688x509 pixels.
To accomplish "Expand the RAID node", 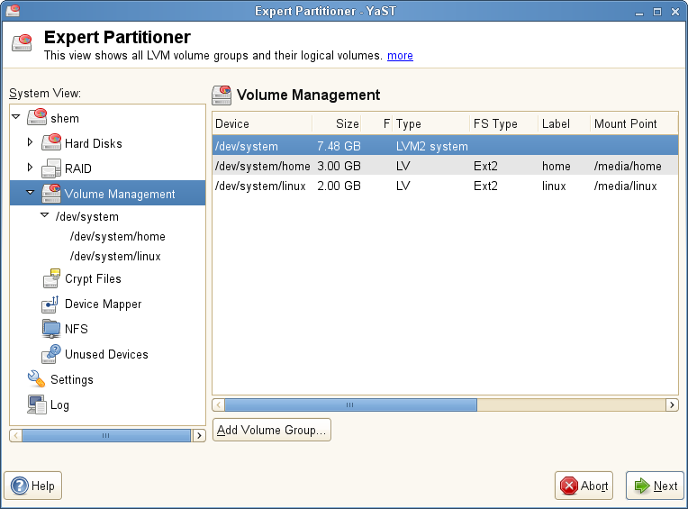I will [x=30, y=168].
